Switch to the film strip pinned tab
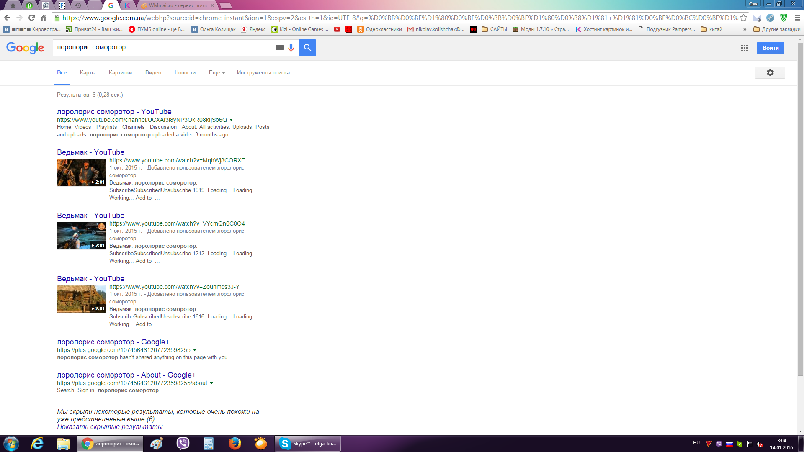 tap(62, 5)
